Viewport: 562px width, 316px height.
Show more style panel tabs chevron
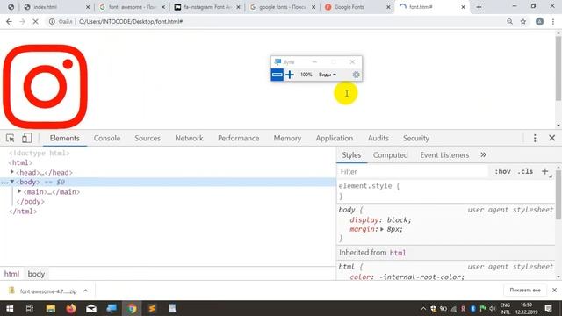(483, 154)
